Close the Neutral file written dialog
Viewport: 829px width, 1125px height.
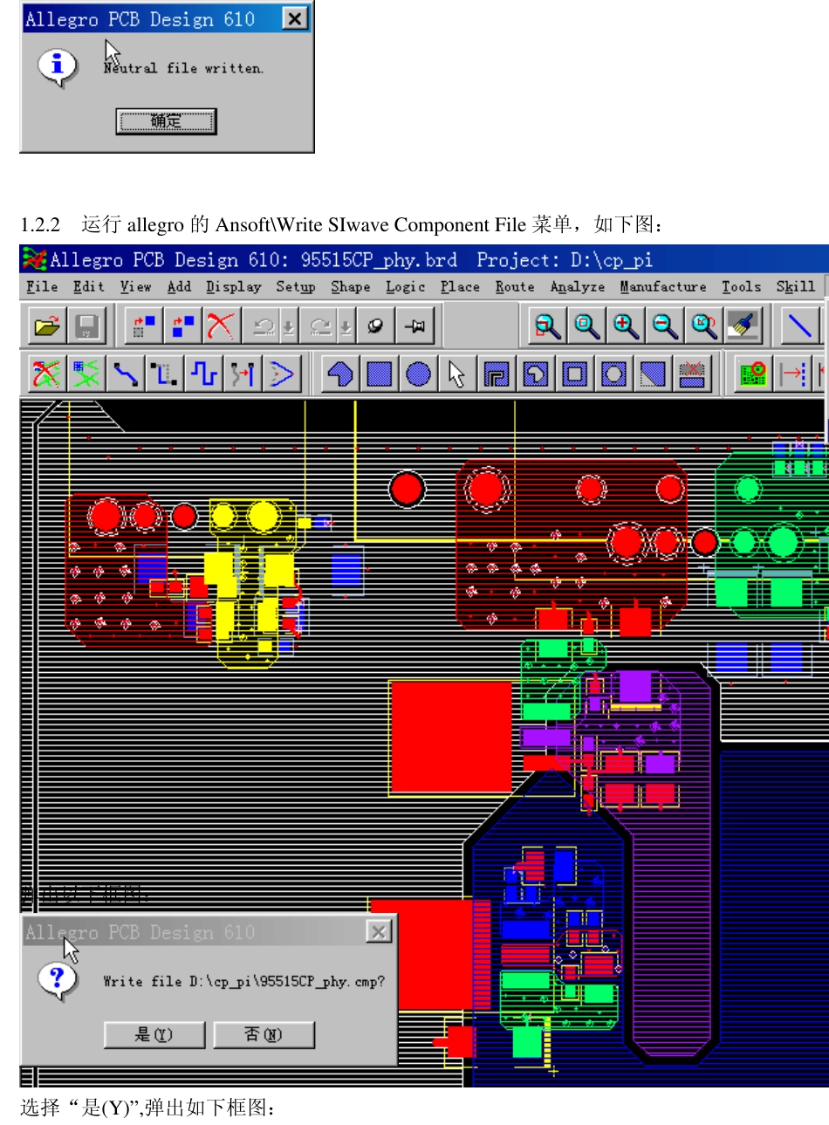[295, 18]
